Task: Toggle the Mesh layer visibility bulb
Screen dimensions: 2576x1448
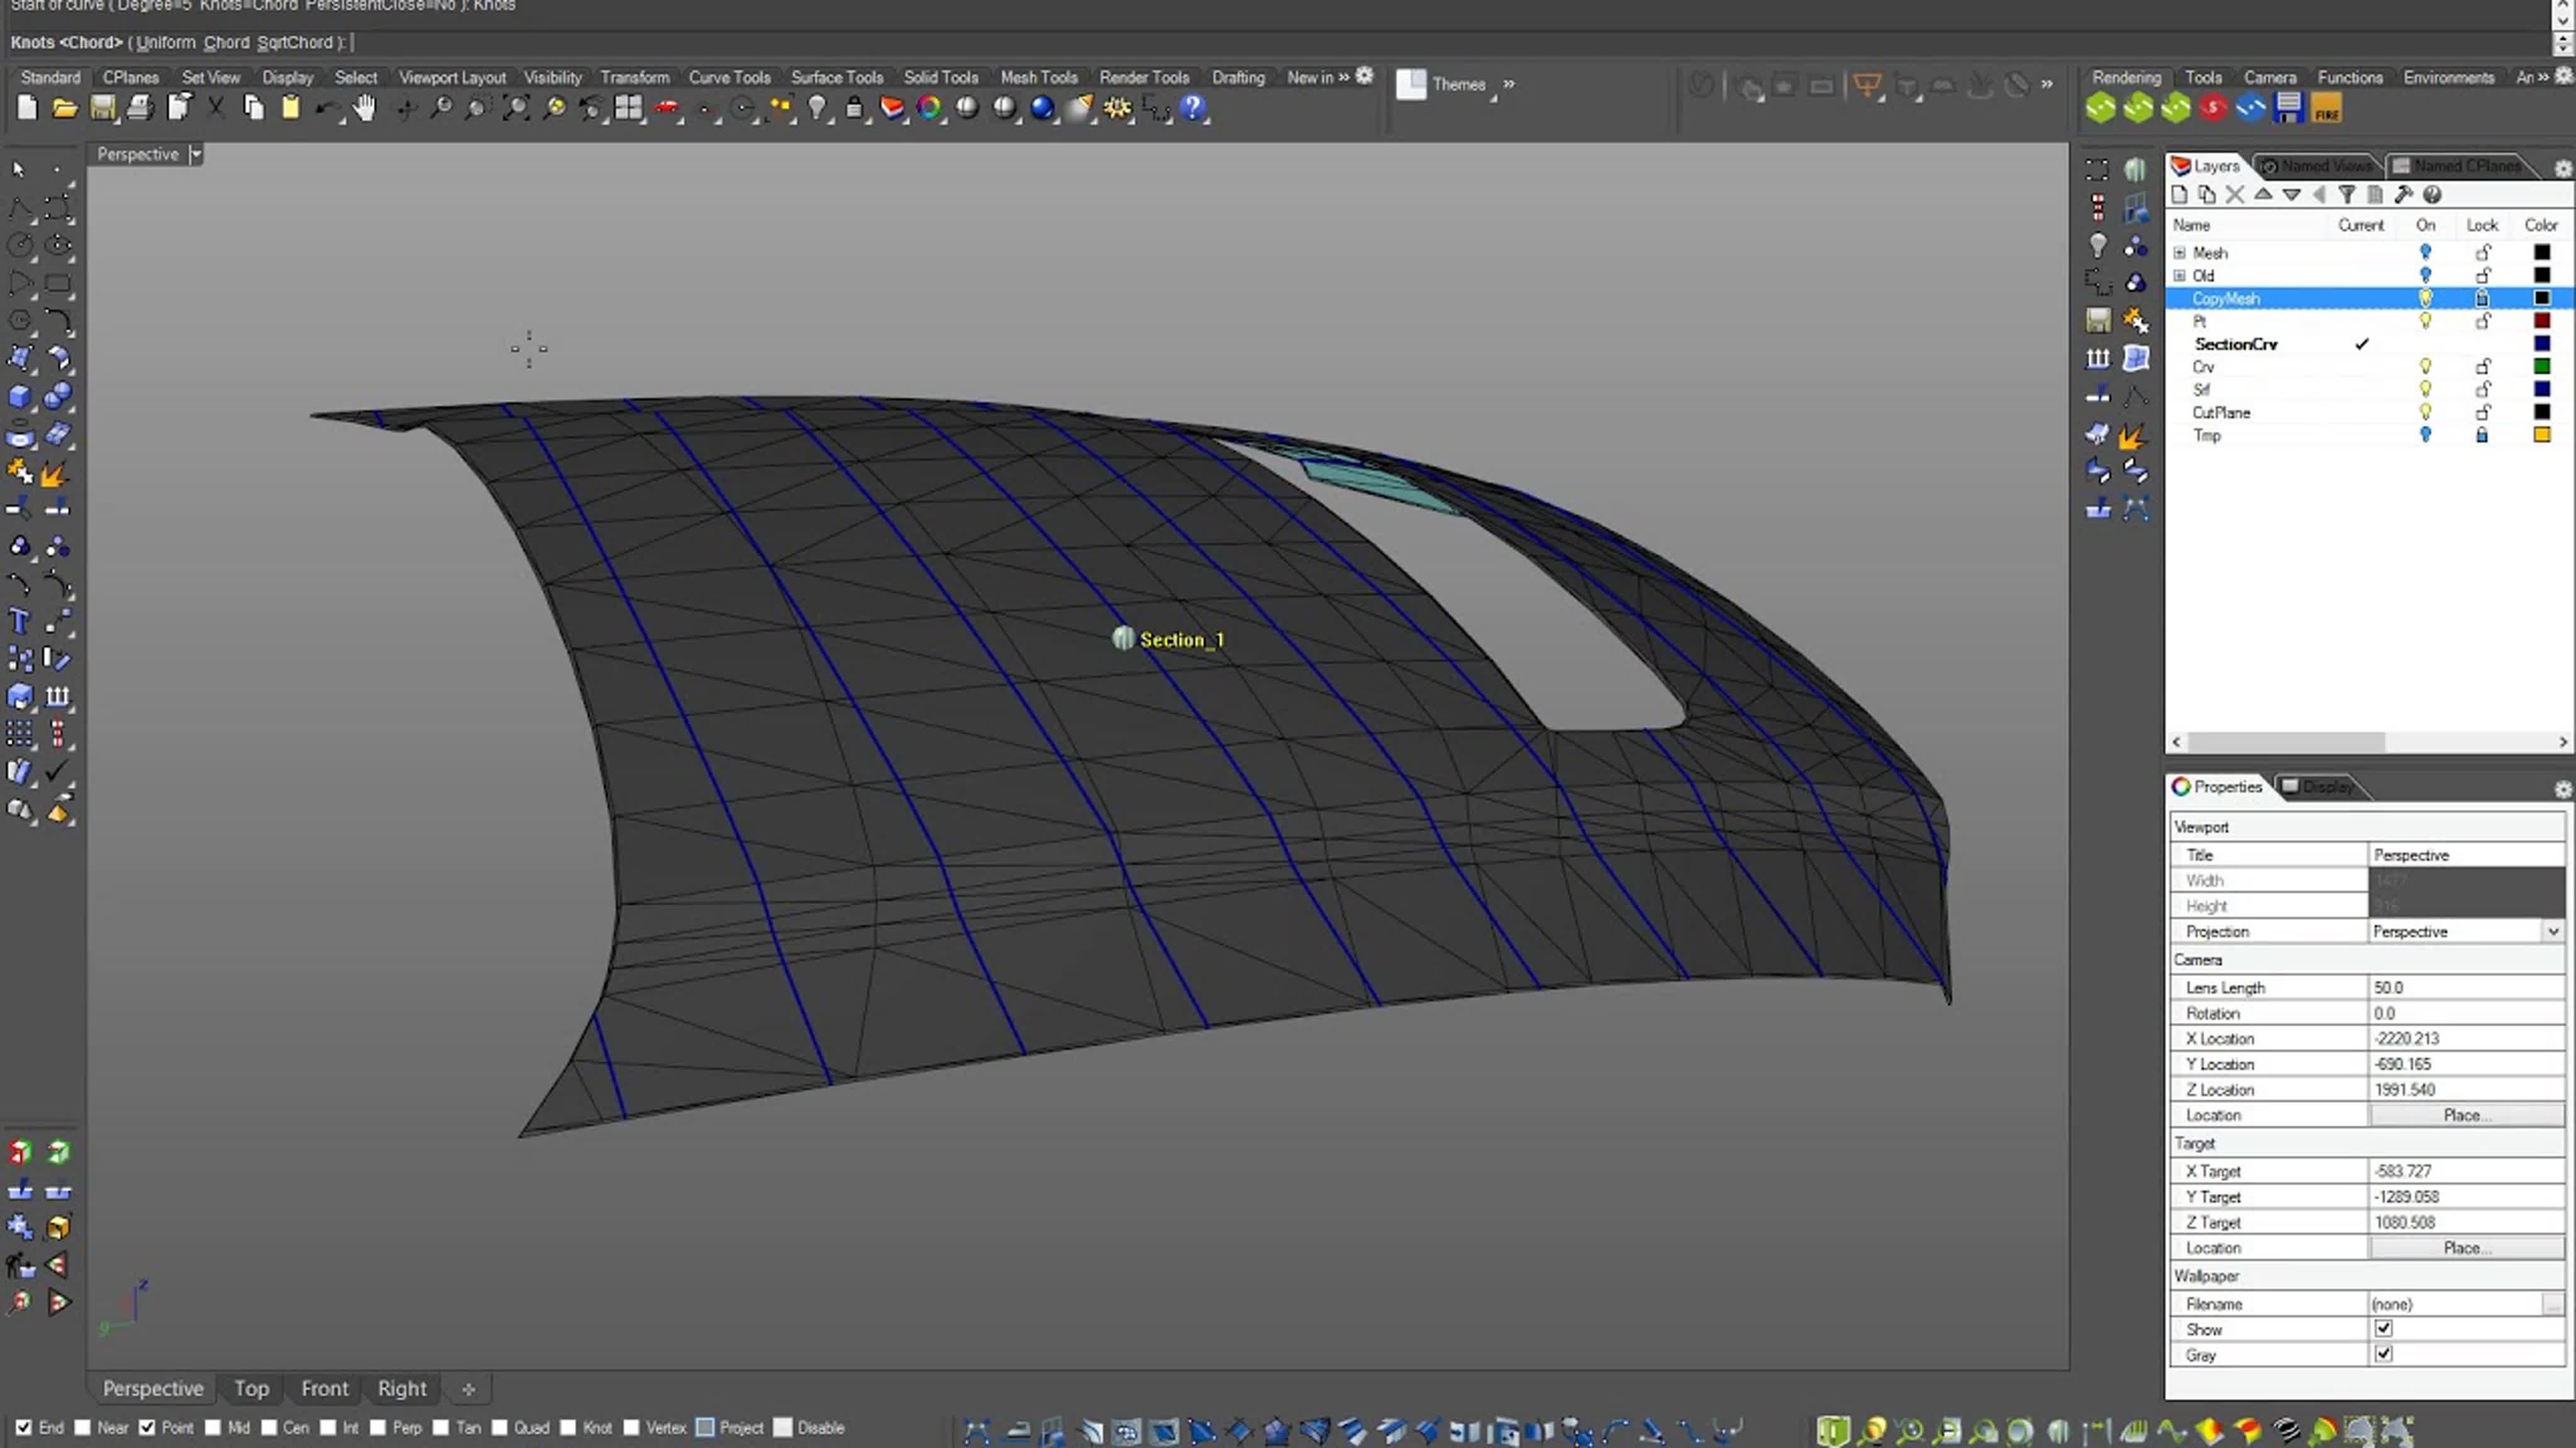Action: click(2425, 252)
